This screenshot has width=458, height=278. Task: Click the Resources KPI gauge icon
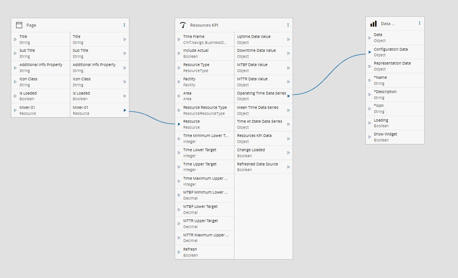tap(183, 25)
